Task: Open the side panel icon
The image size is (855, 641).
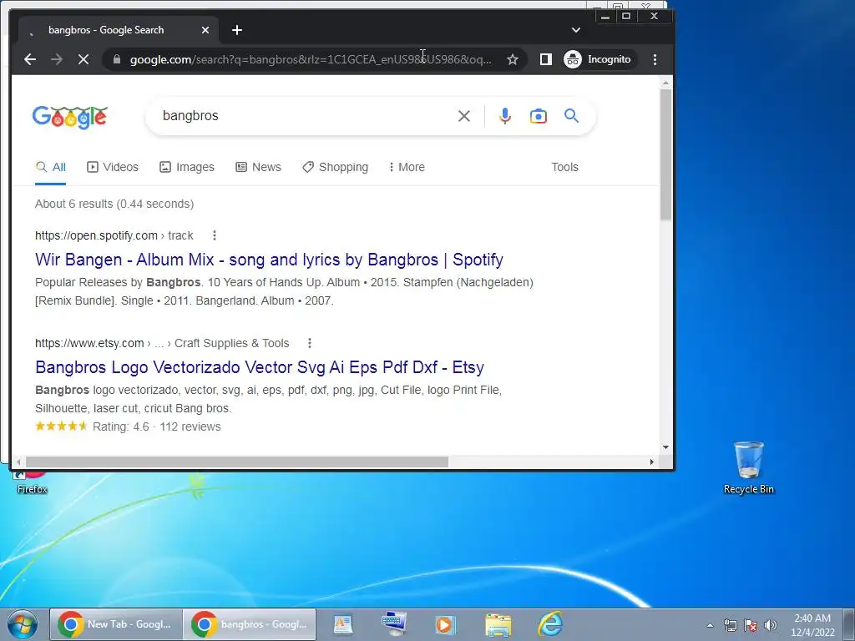Action: pos(546,59)
